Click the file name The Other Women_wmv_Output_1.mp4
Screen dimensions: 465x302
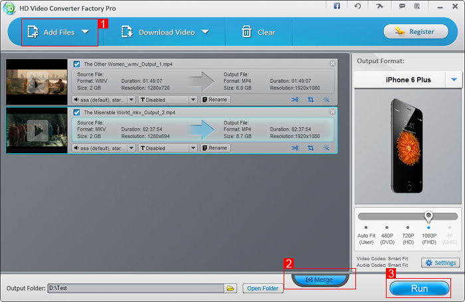(128, 64)
